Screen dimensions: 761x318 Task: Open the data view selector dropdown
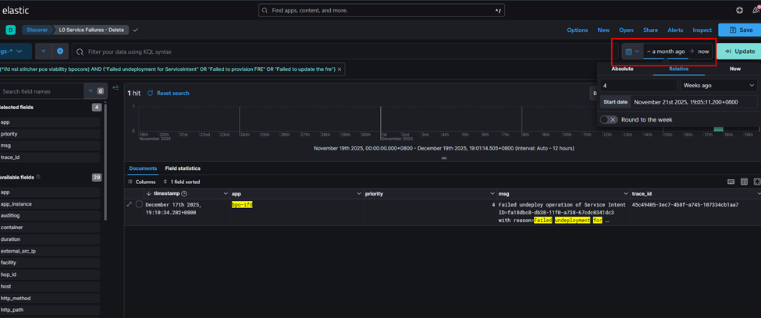click(15, 51)
